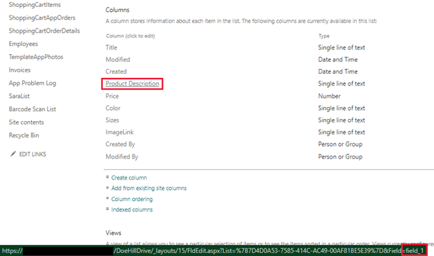Click the status bar URL text
434x256 pixels.
coord(214,250)
